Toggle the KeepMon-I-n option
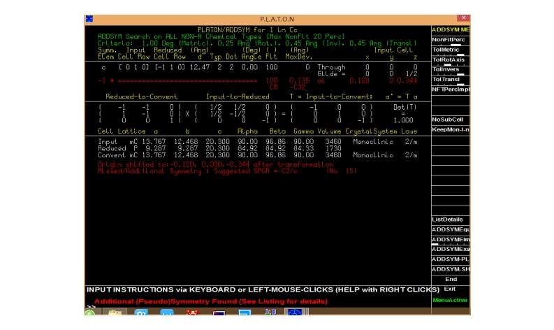Image resolution: width=554 pixels, height=330 pixels. coord(451,129)
